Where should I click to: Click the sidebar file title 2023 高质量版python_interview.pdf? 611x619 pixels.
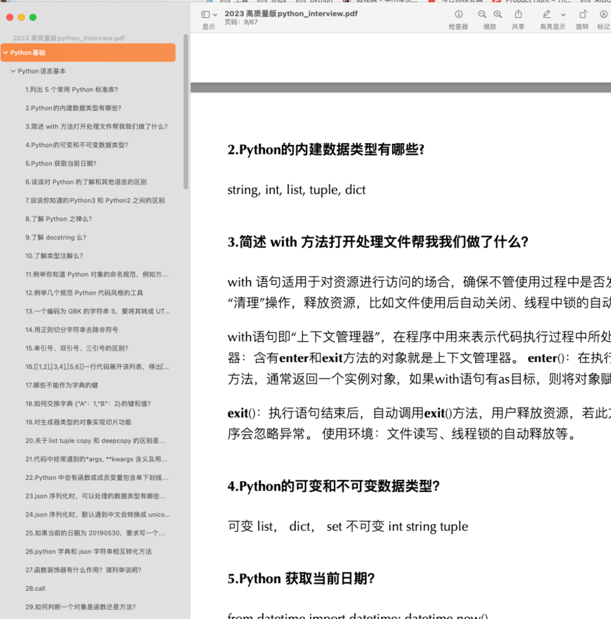coord(68,38)
